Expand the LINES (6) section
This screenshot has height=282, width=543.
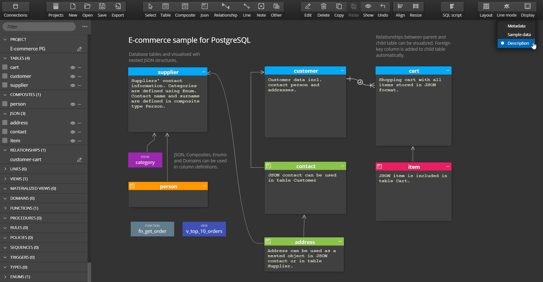coord(5,169)
